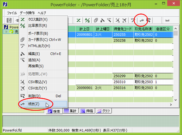The width and height of the screenshot is (182, 135).
Task: Click the horizontal scrollbar right arrow
Action: pyautogui.click(x=171, y=105)
